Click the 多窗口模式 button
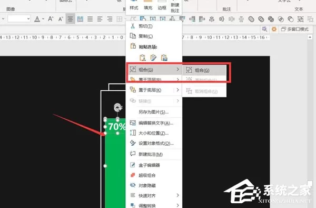Image resolution: width=316 pixels, height=208 pixels. coord(295,29)
